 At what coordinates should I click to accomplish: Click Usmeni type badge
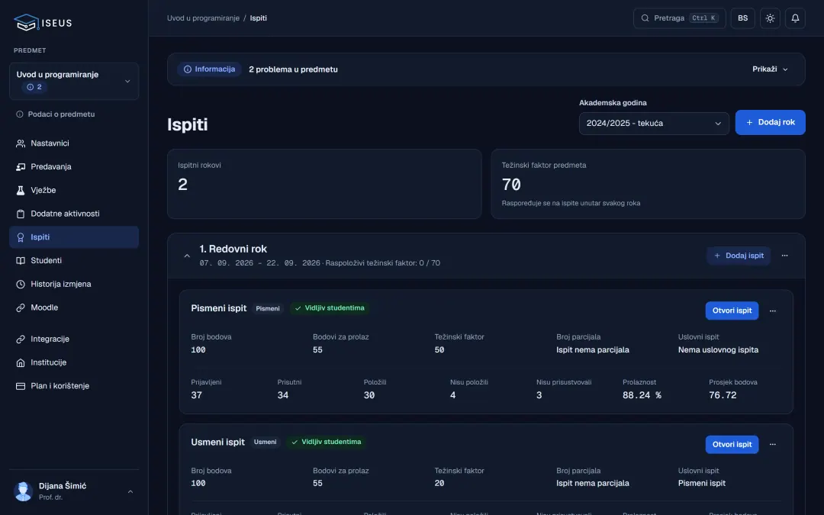pyautogui.click(x=265, y=442)
